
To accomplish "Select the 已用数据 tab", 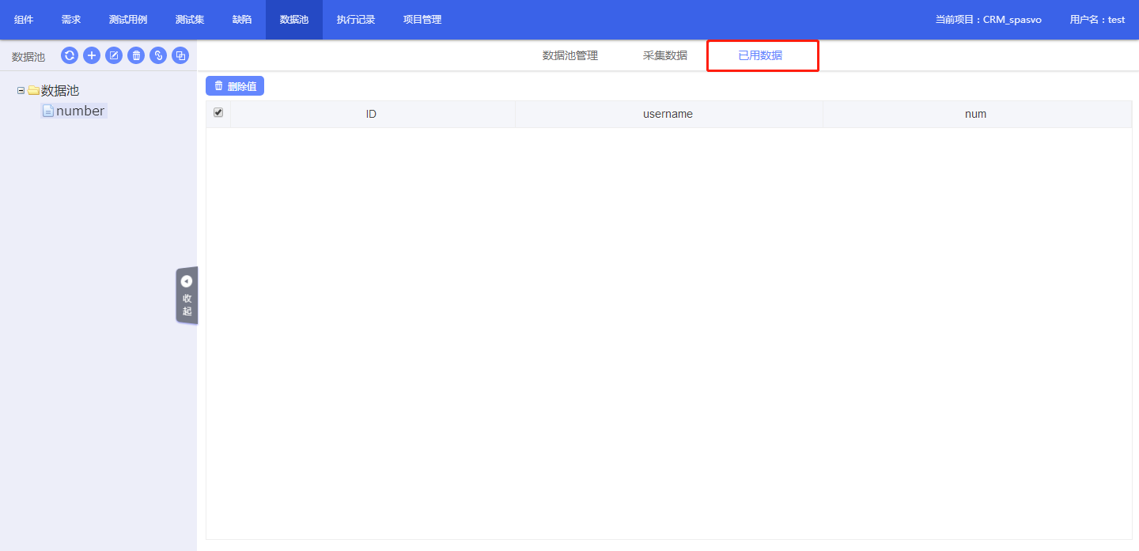I will (760, 55).
